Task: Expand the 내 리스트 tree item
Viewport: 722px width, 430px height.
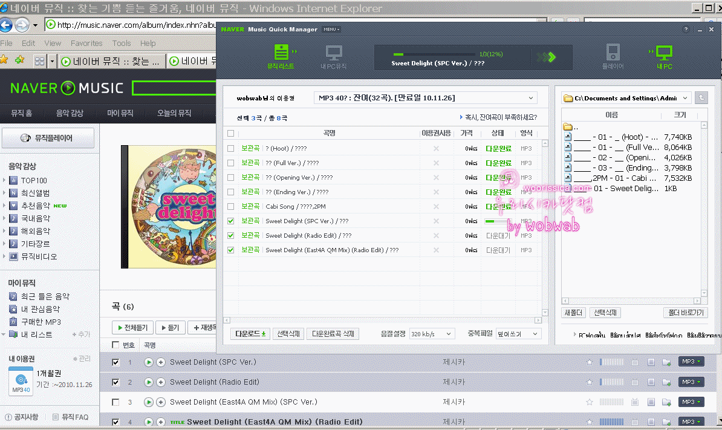Action: pyautogui.click(x=4, y=334)
